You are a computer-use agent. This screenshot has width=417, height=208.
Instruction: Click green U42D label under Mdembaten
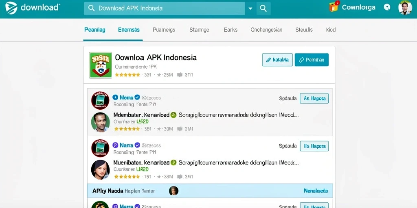pyautogui.click(x=142, y=122)
